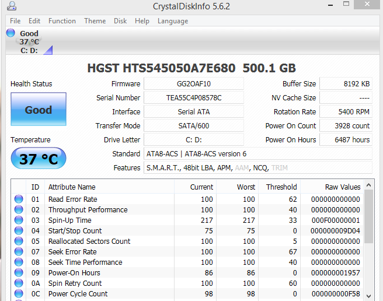The width and height of the screenshot is (383, 301).
Task: Close the CrystalDiskInfo window
Action: tap(367, 4)
